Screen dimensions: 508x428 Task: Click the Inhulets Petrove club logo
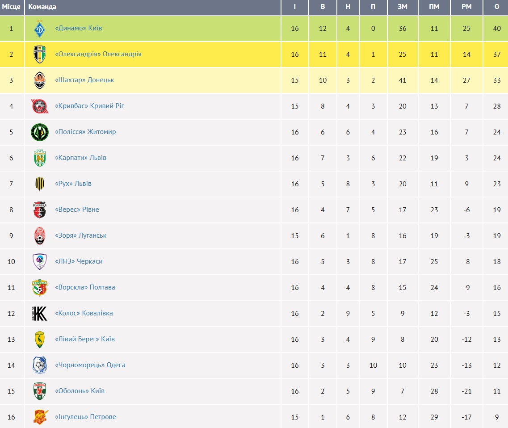40,417
